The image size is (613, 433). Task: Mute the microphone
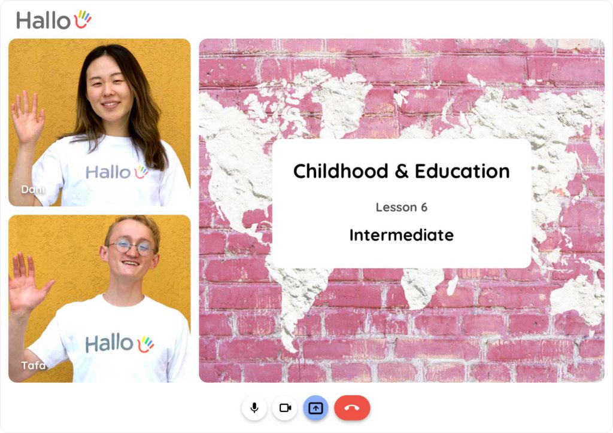[254, 408]
